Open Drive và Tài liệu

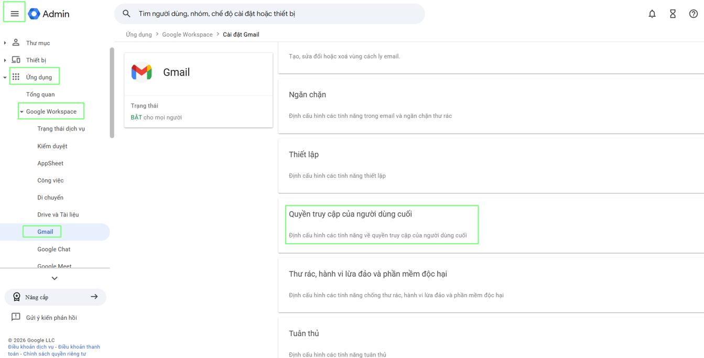pos(58,215)
